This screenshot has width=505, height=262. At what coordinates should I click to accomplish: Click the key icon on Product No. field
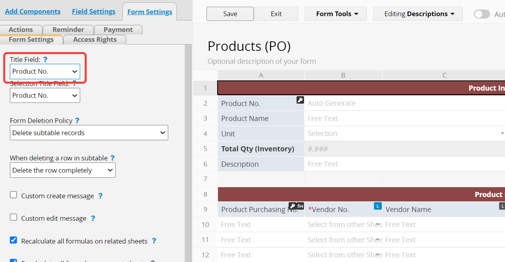(300, 100)
